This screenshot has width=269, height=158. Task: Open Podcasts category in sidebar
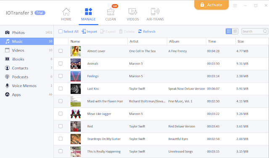coord(27,77)
